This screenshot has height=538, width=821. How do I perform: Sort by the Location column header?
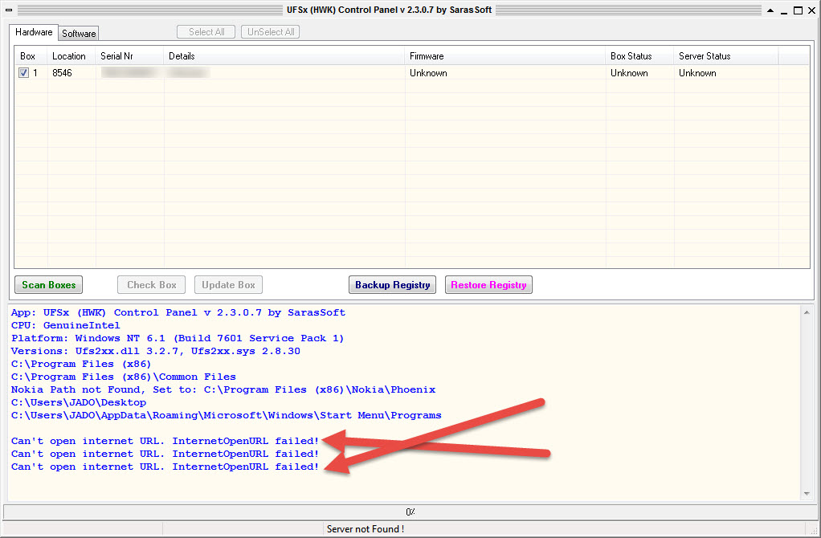pyautogui.click(x=71, y=56)
